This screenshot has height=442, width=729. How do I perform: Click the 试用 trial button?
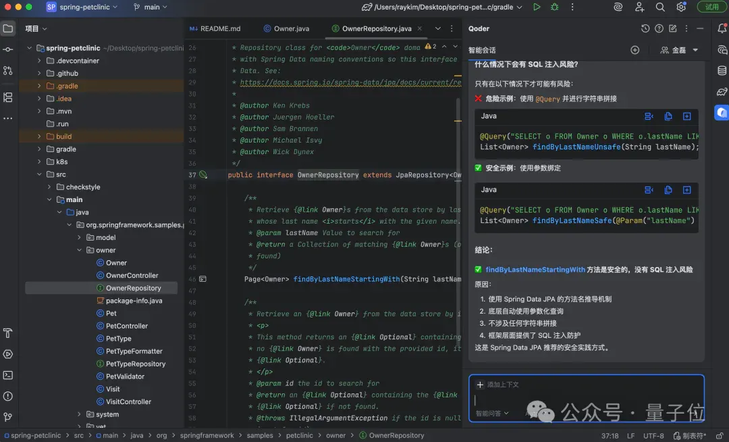[x=711, y=7]
